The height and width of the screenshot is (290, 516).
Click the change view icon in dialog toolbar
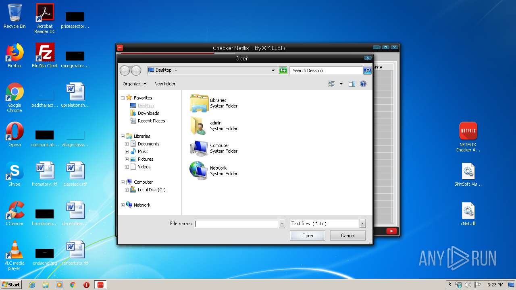[x=332, y=84]
